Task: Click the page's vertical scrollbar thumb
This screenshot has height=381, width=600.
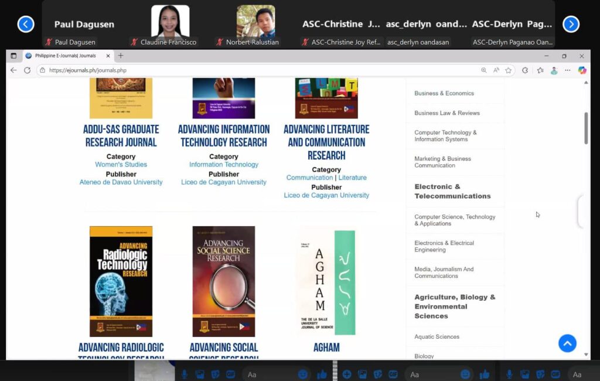Action: point(586,128)
